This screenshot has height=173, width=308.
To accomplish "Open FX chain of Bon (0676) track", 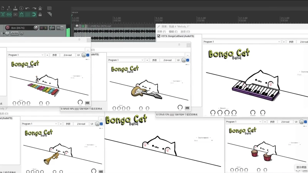I will point(59,28).
